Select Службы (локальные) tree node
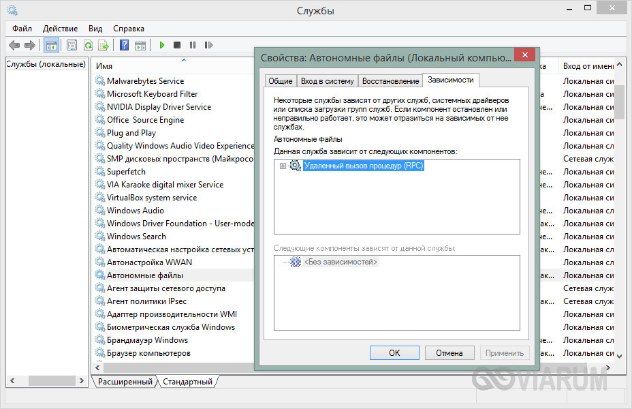 [x=46, y=64]
